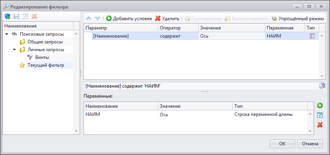Switch to Упрощённый режим
This screenshot has width=330, height=155.
point(298,19)
